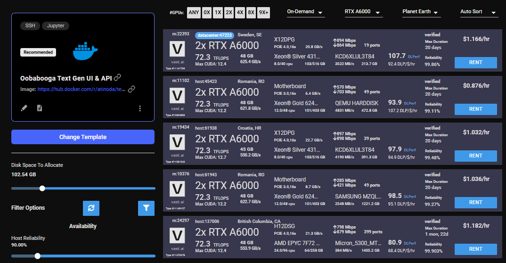Rent the $1.166/hr Sweden machine
The width and height of the screenshot is (506, 263).
pos(476,63)
